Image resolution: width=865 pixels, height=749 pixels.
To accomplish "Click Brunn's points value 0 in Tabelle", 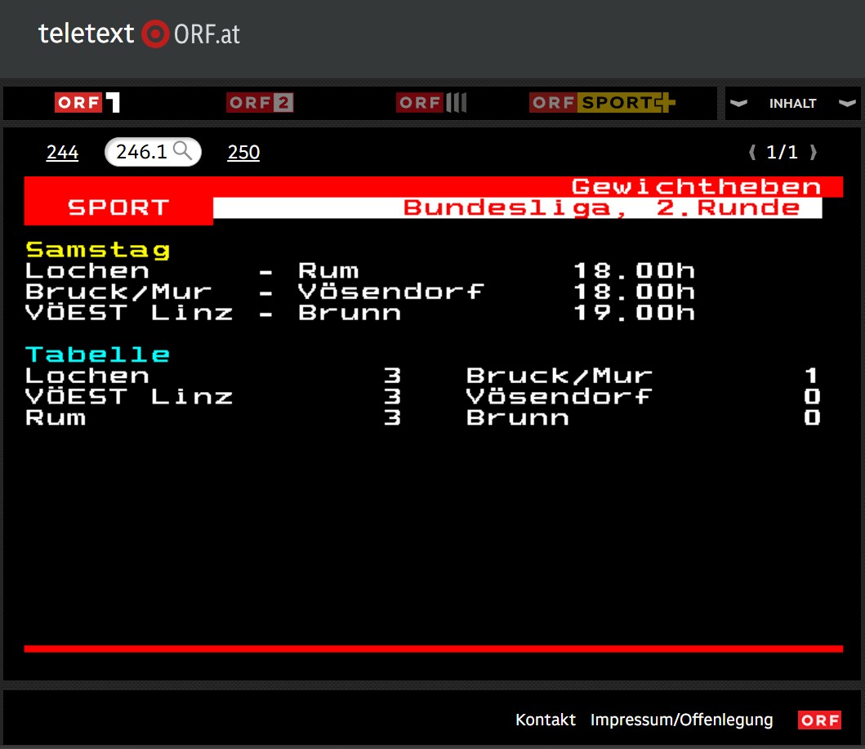I will [811, 417].
